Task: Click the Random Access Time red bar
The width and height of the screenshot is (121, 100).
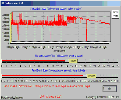Action: click(x=33, y=61)
